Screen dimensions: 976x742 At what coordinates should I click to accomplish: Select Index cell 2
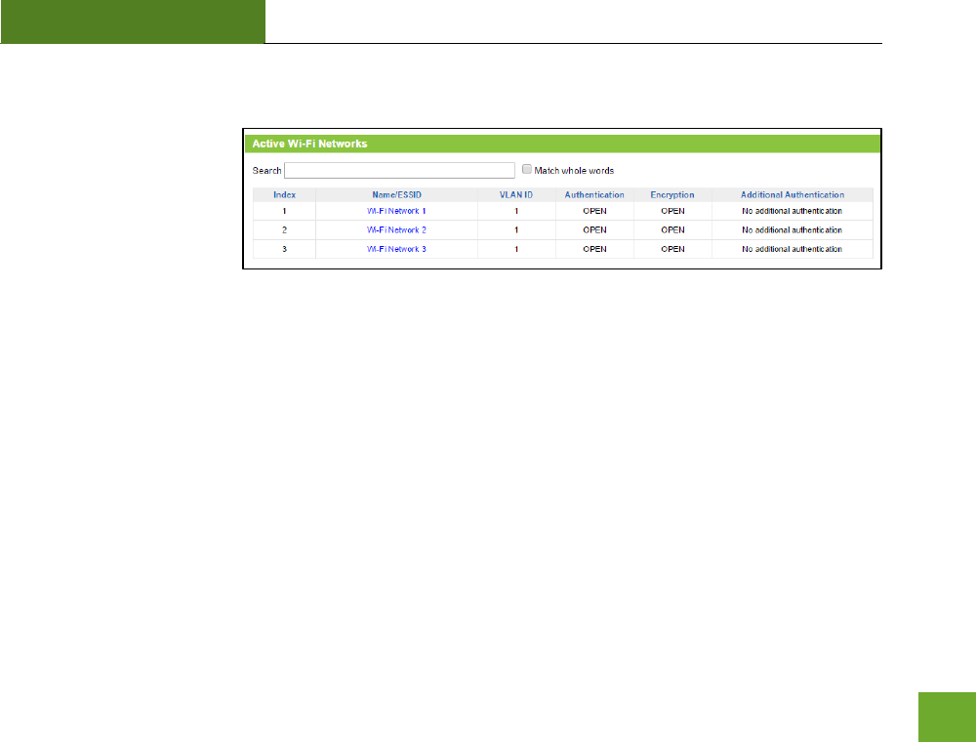pos(284,230)
